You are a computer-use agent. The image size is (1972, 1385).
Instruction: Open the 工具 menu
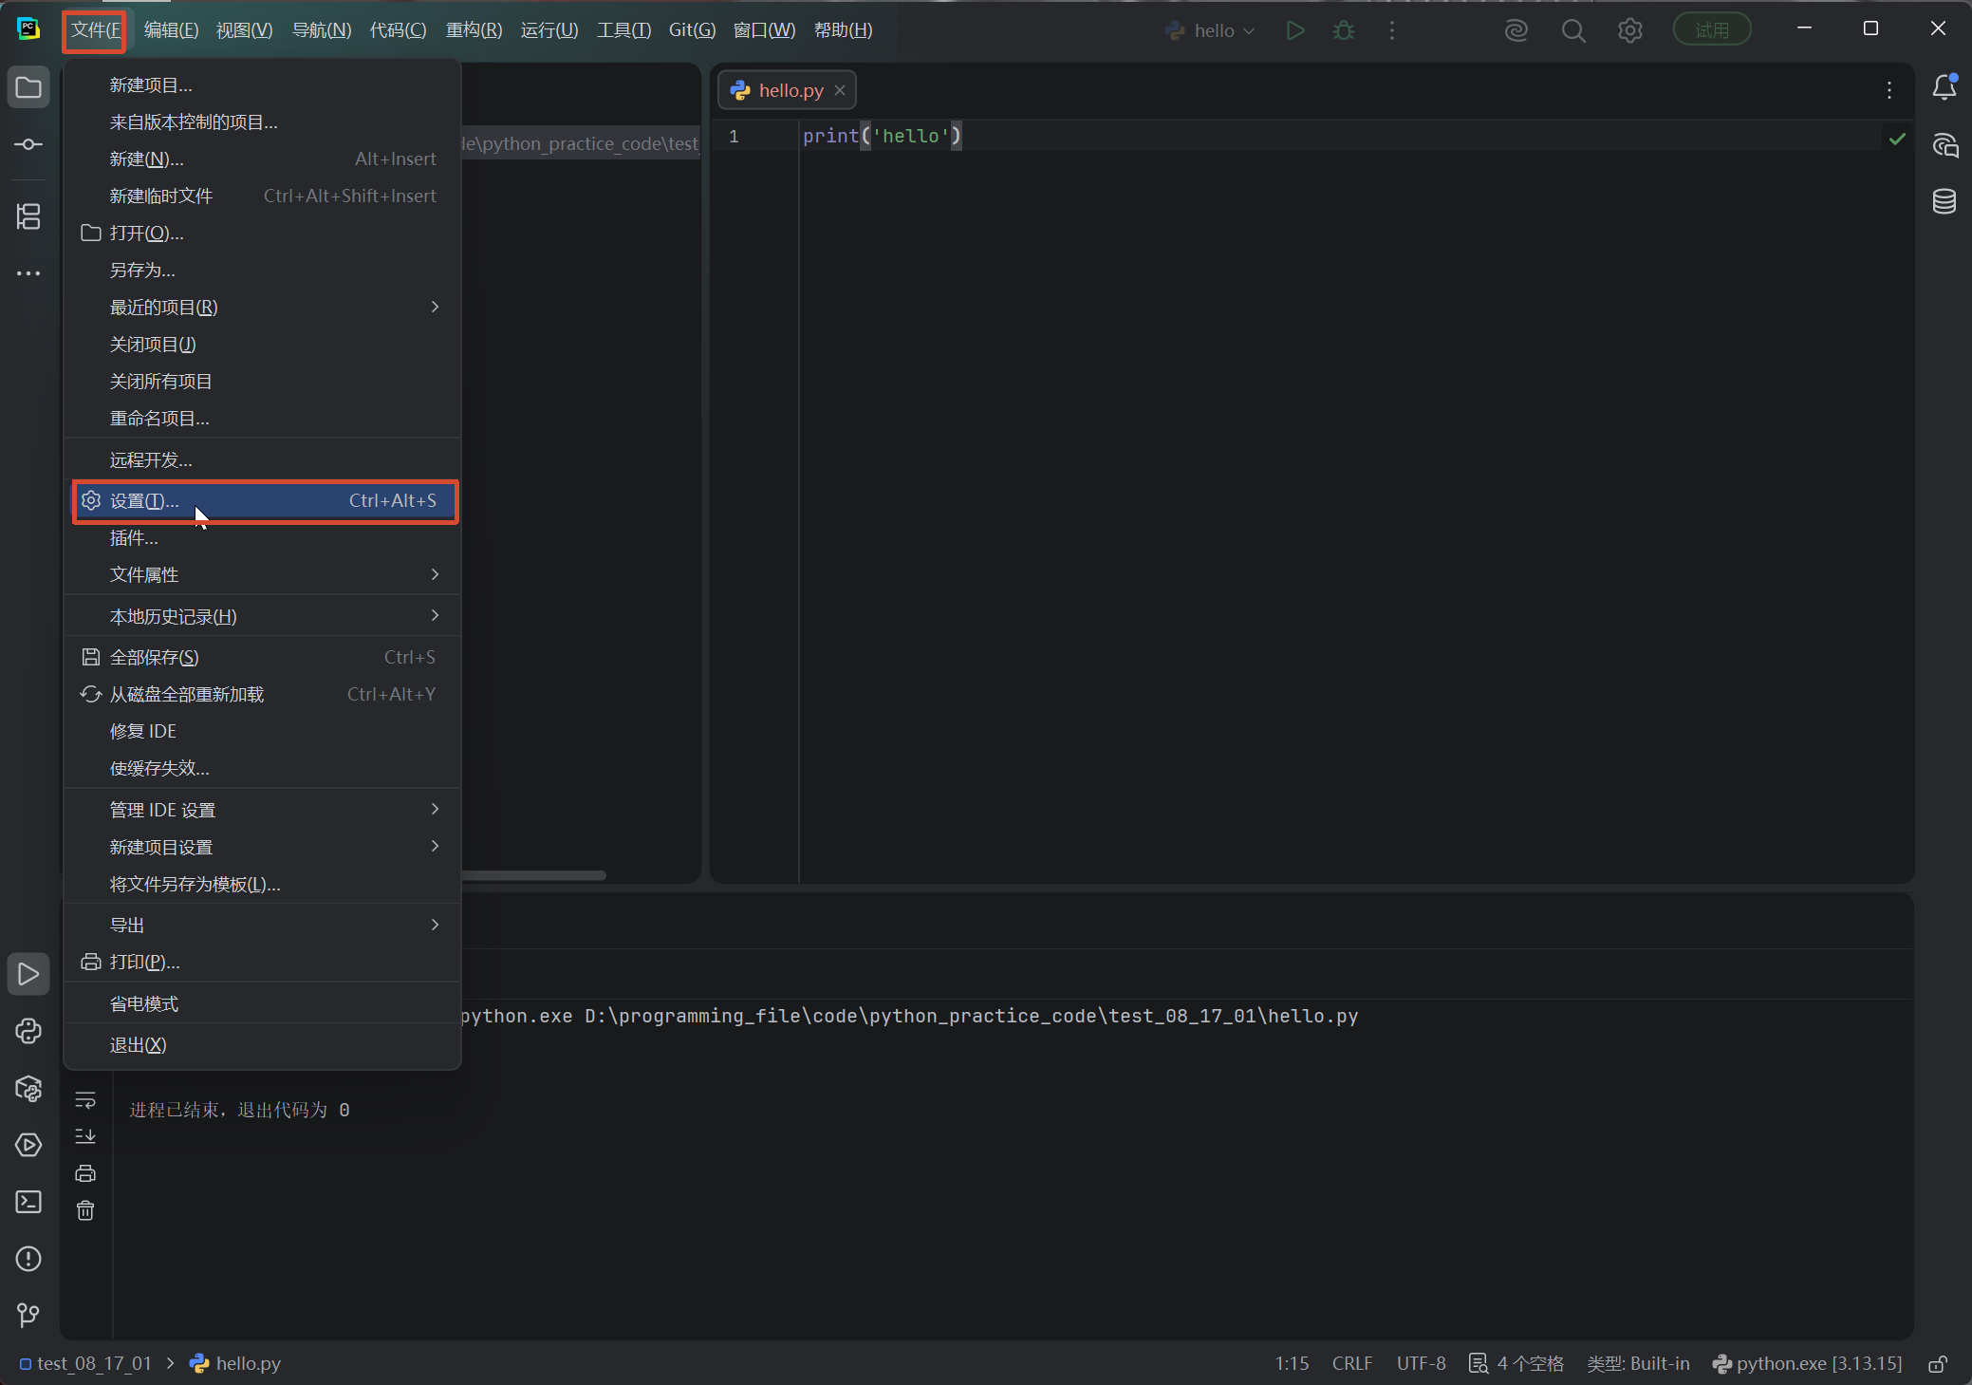[623, 30]
